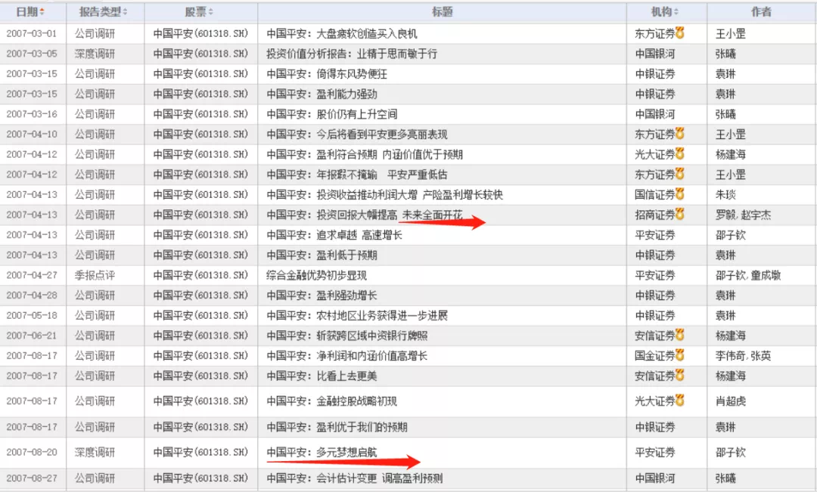This screenshot has height=492, width=817.
Task: Click 中国平安(601318.SH) in the 季报点评 row
Action: pos(200,275)
